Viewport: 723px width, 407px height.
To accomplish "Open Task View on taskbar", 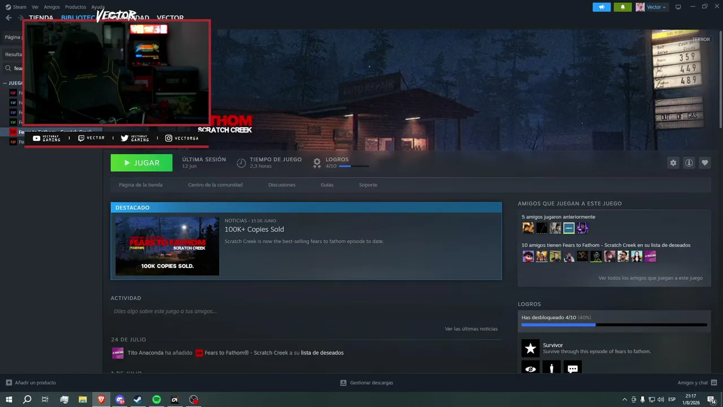I will (45, 400).
